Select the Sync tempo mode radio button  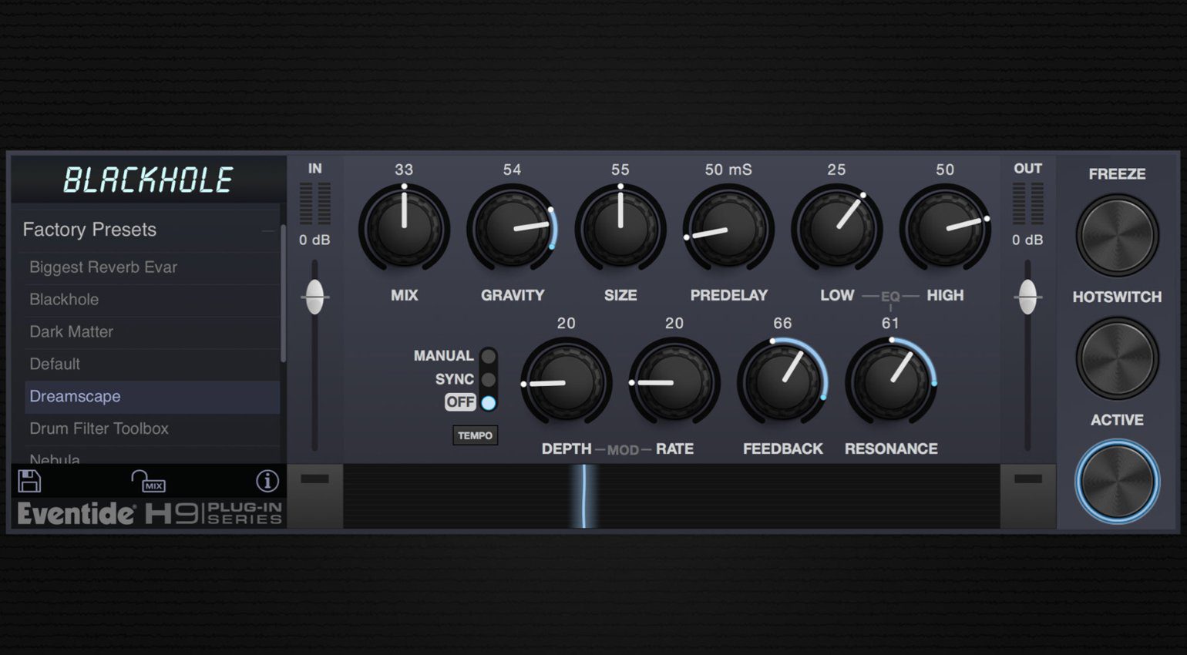[x=488, y=379]
